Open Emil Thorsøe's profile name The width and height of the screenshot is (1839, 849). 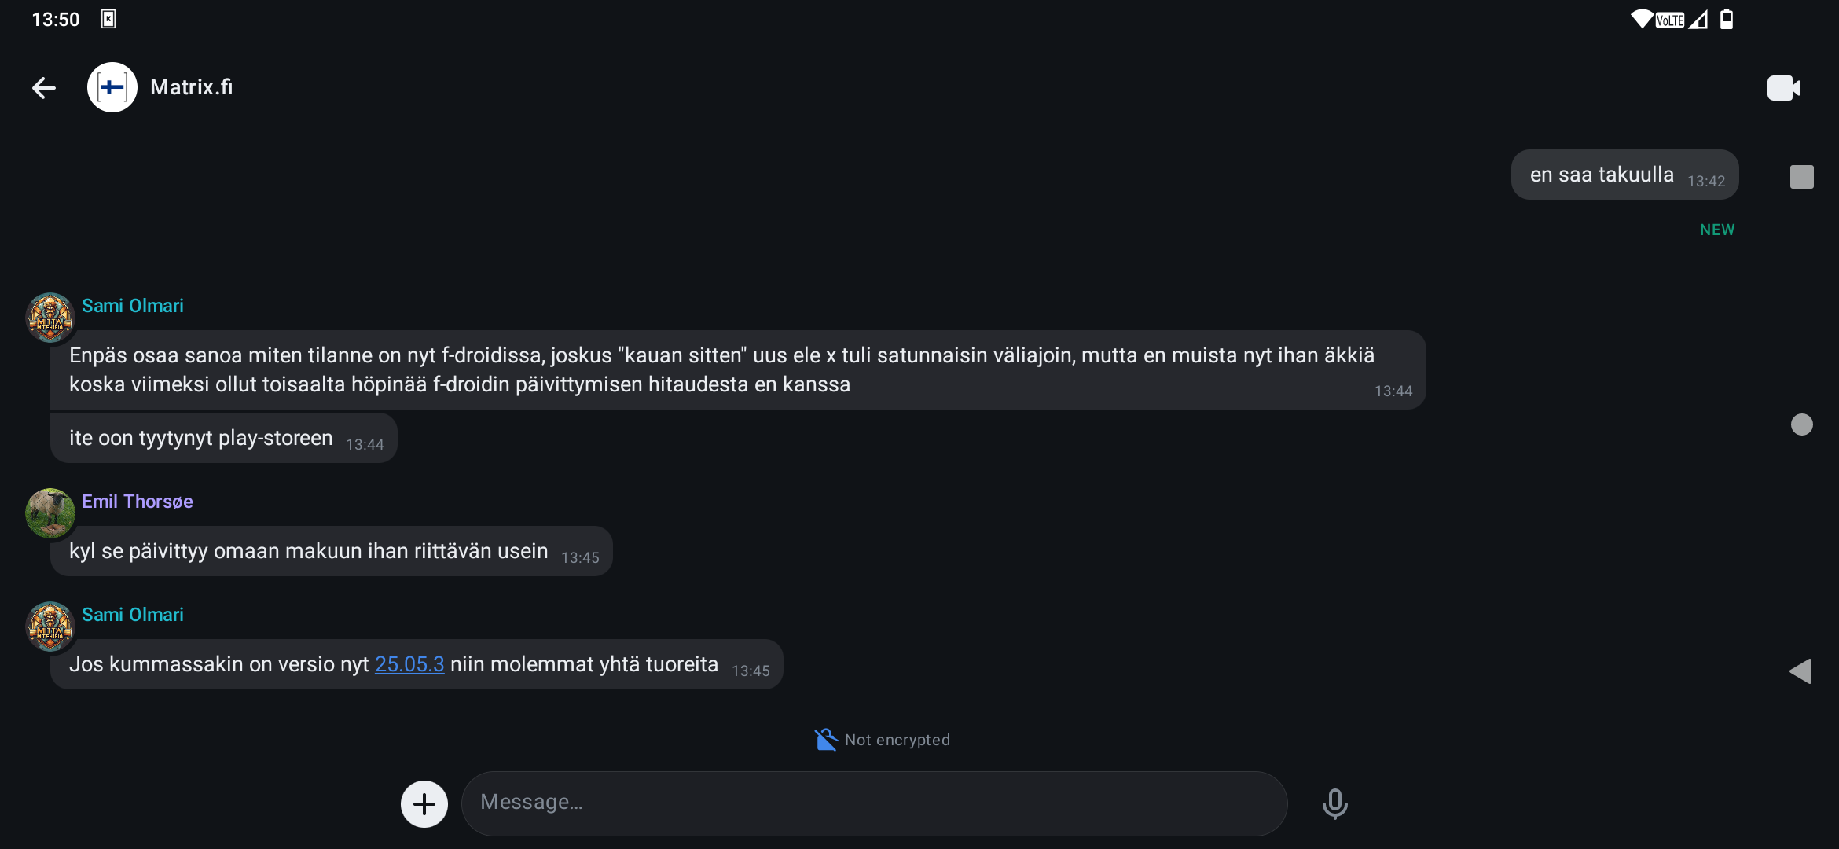[138, 502]
